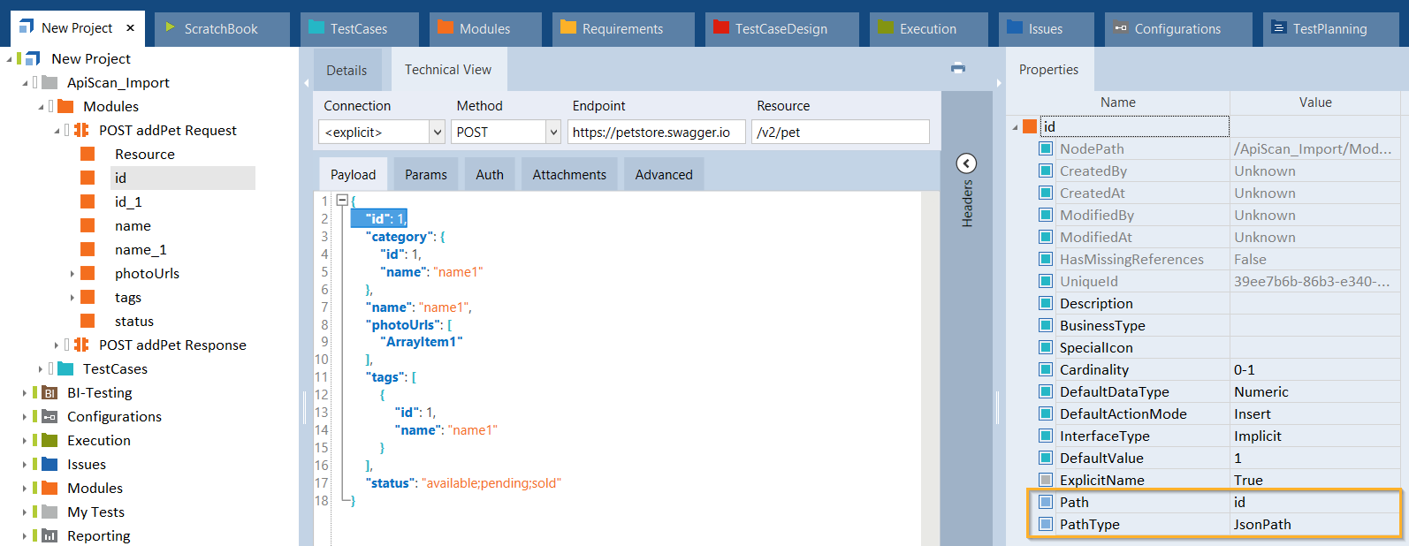Expand the POST addPet Response node
Image resolution: width=1409 pixels, height=546 pixels.
pos(57,345)
